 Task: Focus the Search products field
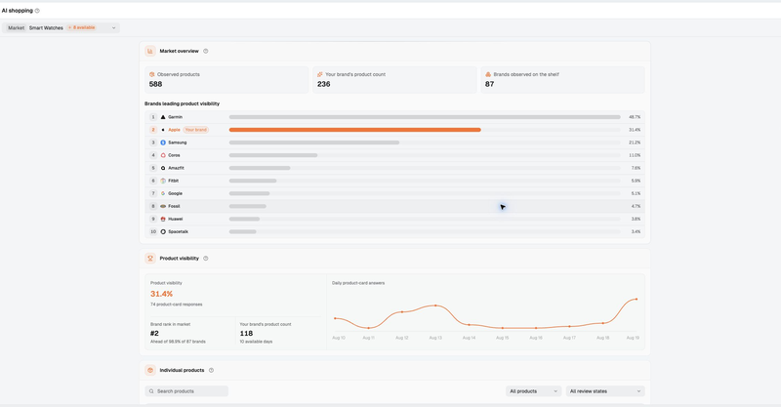pyautogui.click(x=186, y=391)
